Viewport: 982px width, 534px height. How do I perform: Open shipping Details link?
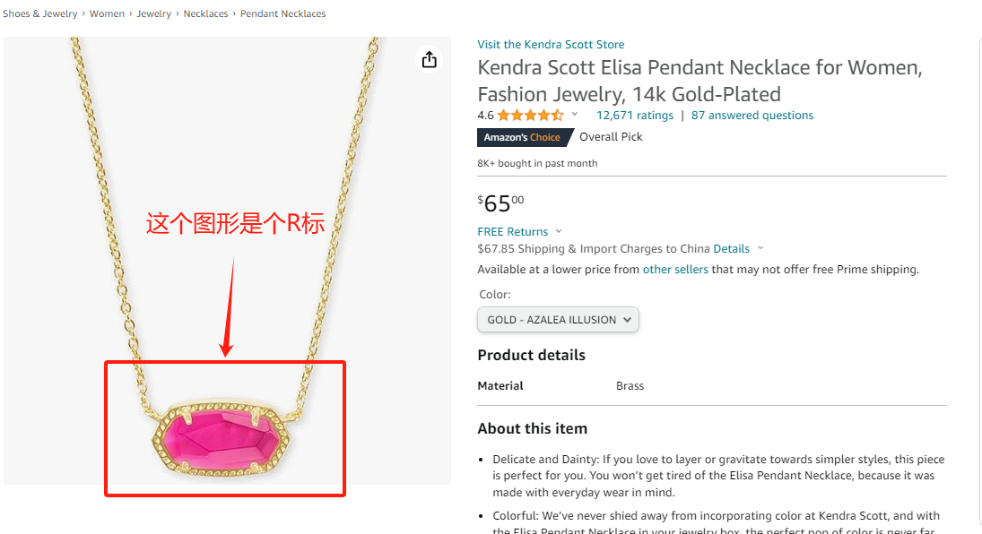(x=731, y=249)
